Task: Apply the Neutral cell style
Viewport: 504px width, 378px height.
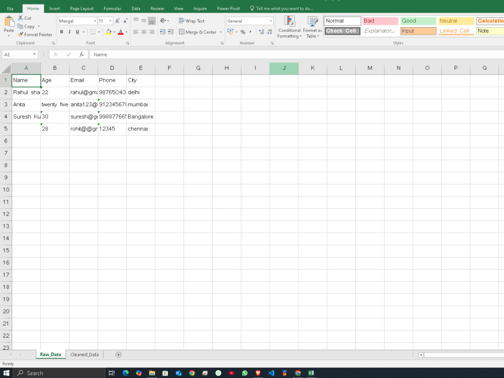Action: 456,21
